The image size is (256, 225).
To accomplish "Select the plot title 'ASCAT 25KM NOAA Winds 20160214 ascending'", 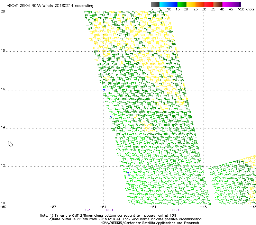I will pos(50,6).
